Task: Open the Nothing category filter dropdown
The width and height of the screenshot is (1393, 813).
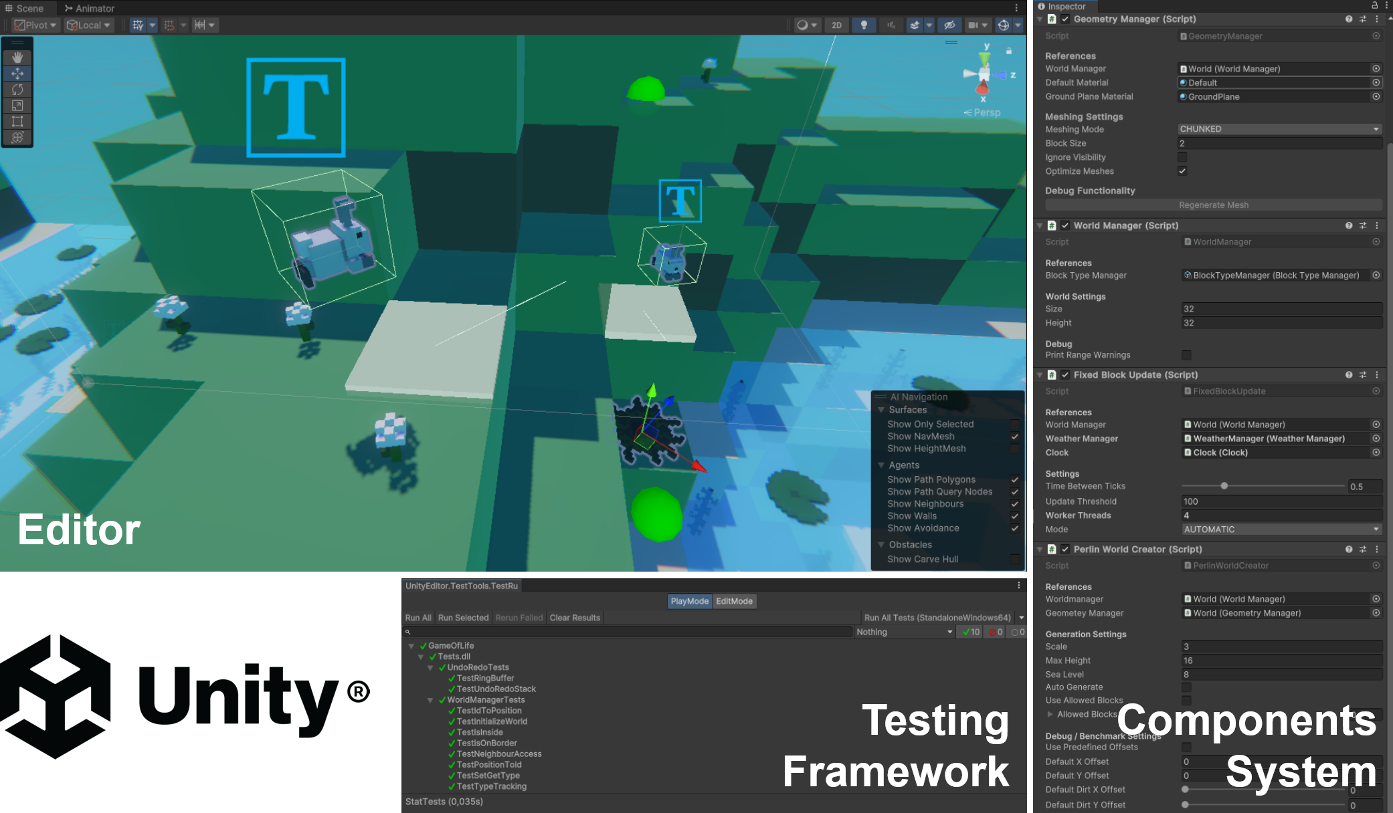Action: coord(905,632)
